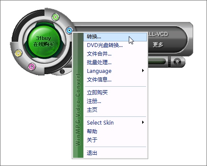The width and height of the screenshot is (207, 166).
Task: Open the blue dropdown arrow menu button
Action: click(x=69, y=30)
